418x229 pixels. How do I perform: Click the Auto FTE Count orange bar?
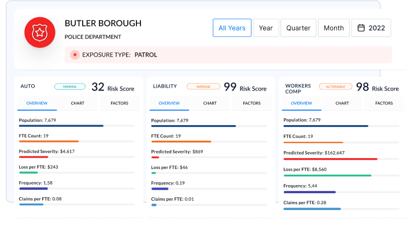point(49,141)
